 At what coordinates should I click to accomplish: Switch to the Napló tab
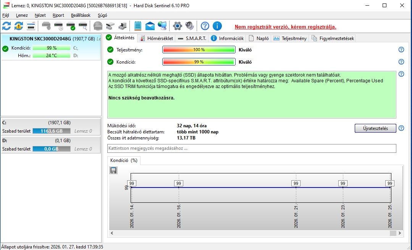259,38
